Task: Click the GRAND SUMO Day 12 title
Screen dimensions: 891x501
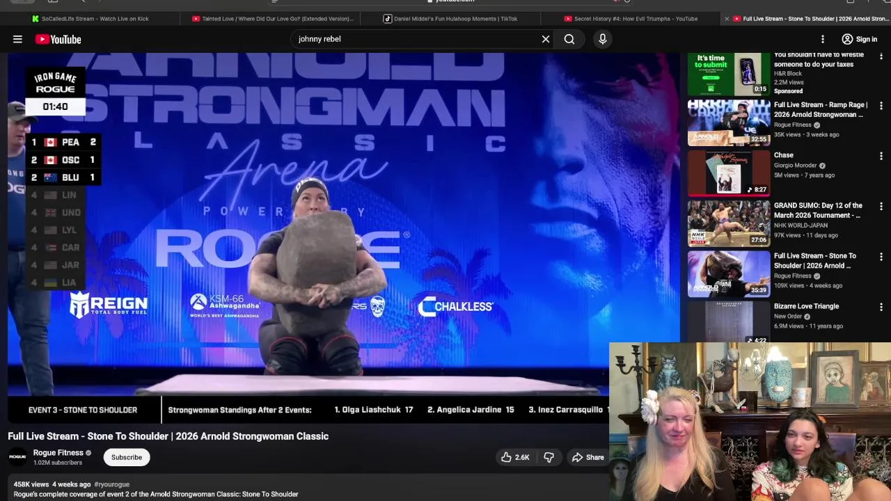Action: tap(818, 210)
